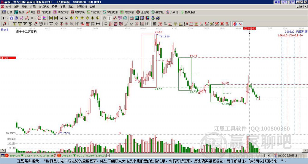Launch the 赢家轮 wheel tool

(157, 12)
